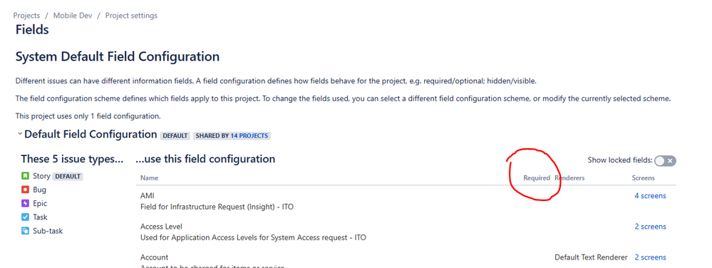Click the Required column header
The width and height of the screenshot is (712, 268).
click(537, 178)
